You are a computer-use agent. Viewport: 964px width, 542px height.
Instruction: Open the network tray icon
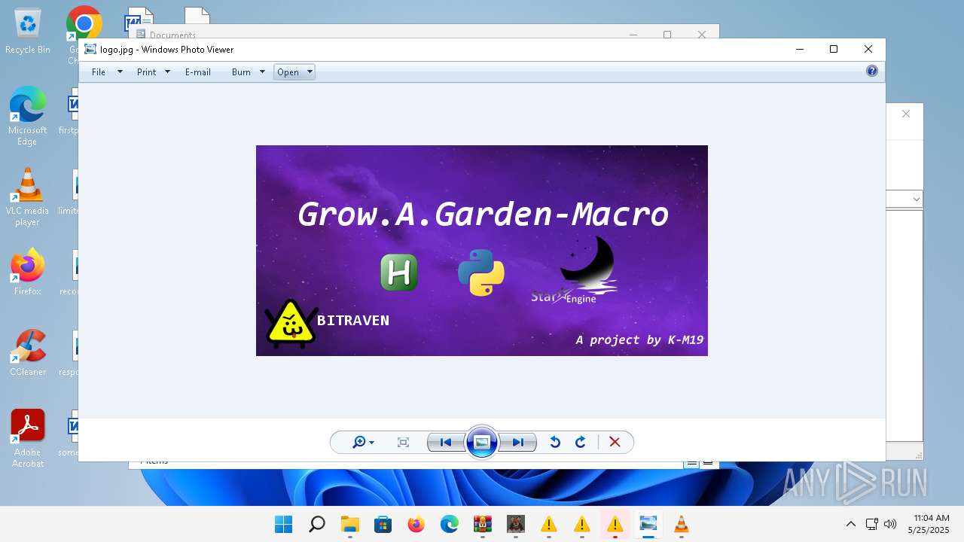872,524
